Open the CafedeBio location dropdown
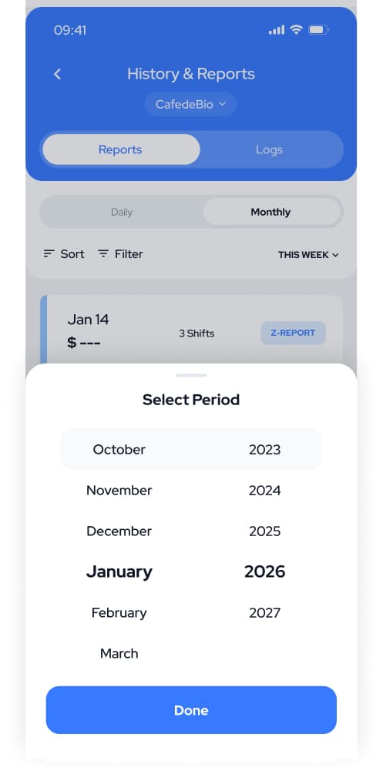 191,105
